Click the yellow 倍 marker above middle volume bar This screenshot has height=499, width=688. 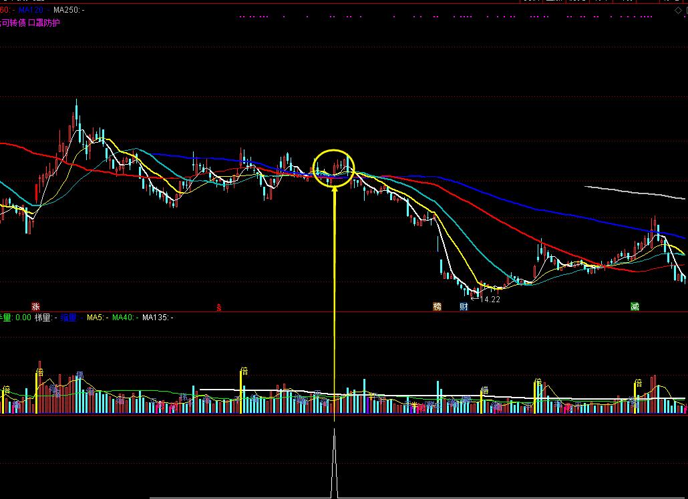244,371
